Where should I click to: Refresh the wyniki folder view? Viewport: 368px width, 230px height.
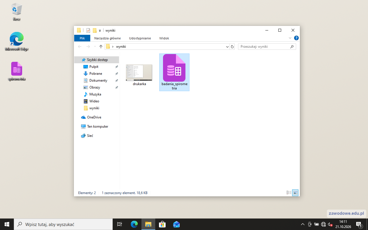coord(232,47)
